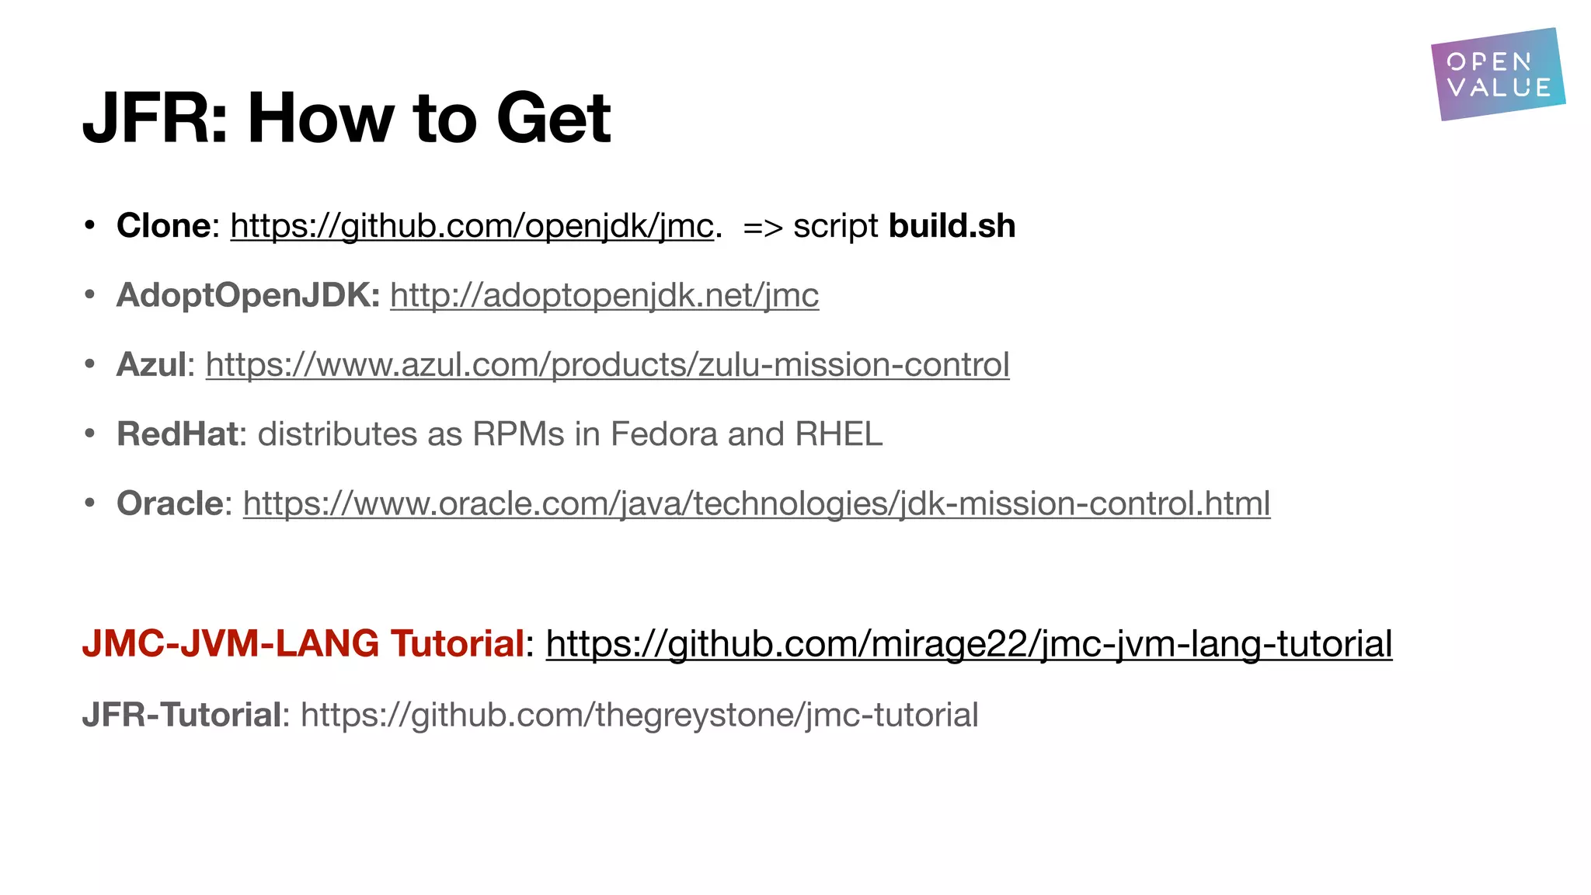Click the Open Value logo
Image resolution: width=1591 pixels, height=895 pixels.
coord(1497,75)
